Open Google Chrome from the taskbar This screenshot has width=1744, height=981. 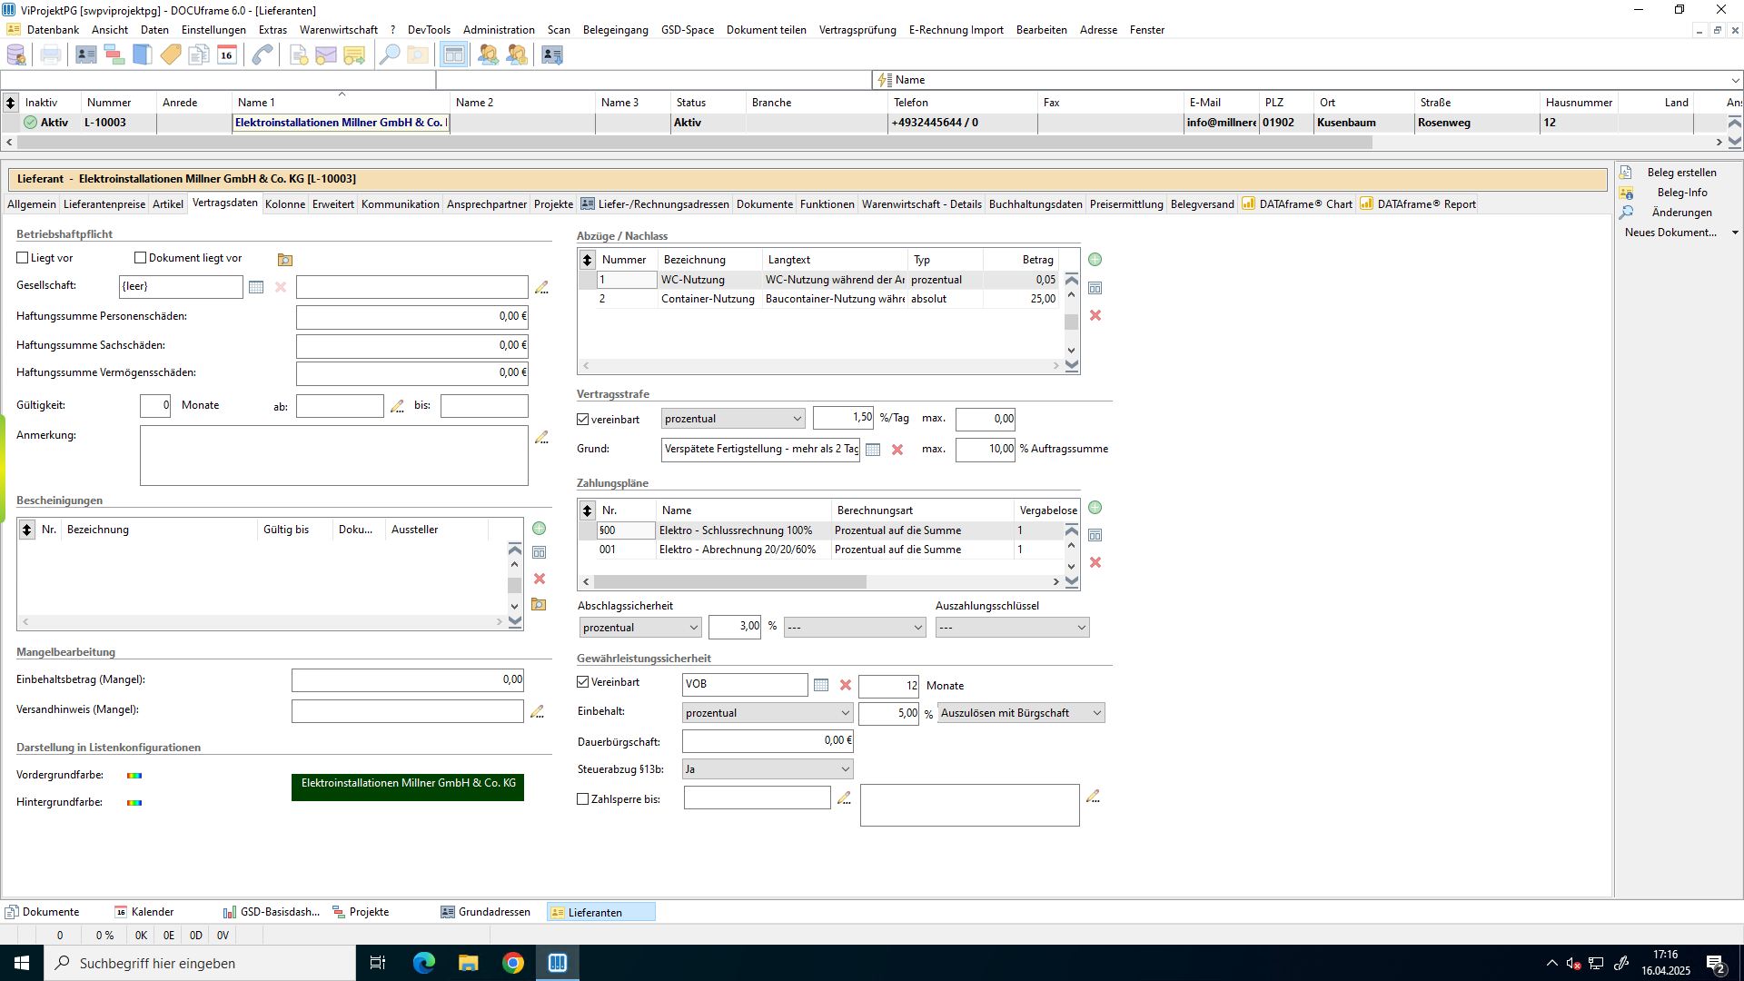point(513,963)
